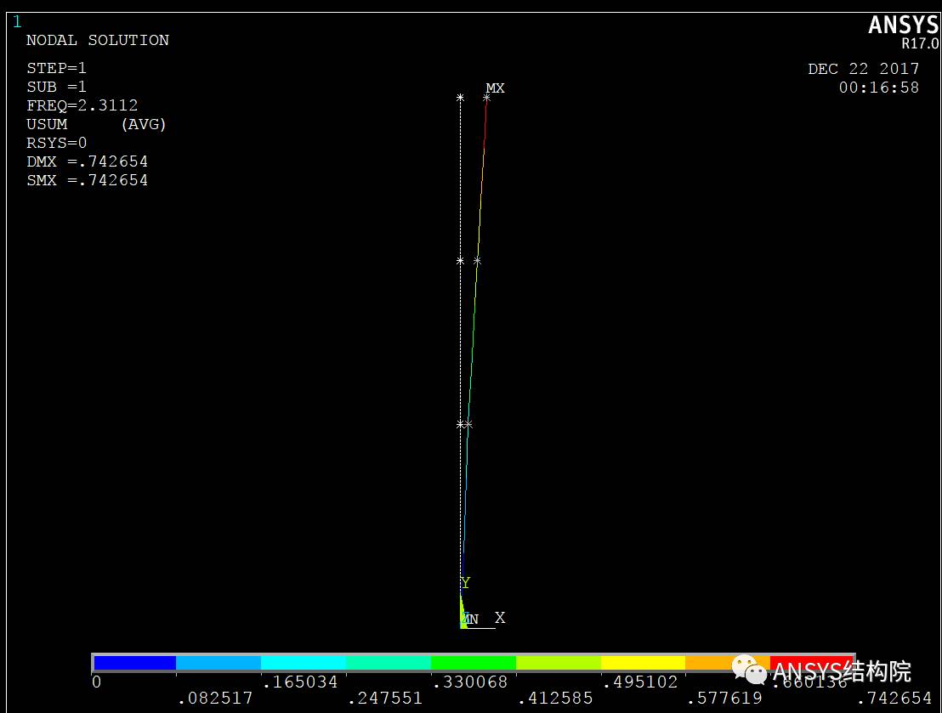
Task: Click legend value .412585
Action: (555, 698)
